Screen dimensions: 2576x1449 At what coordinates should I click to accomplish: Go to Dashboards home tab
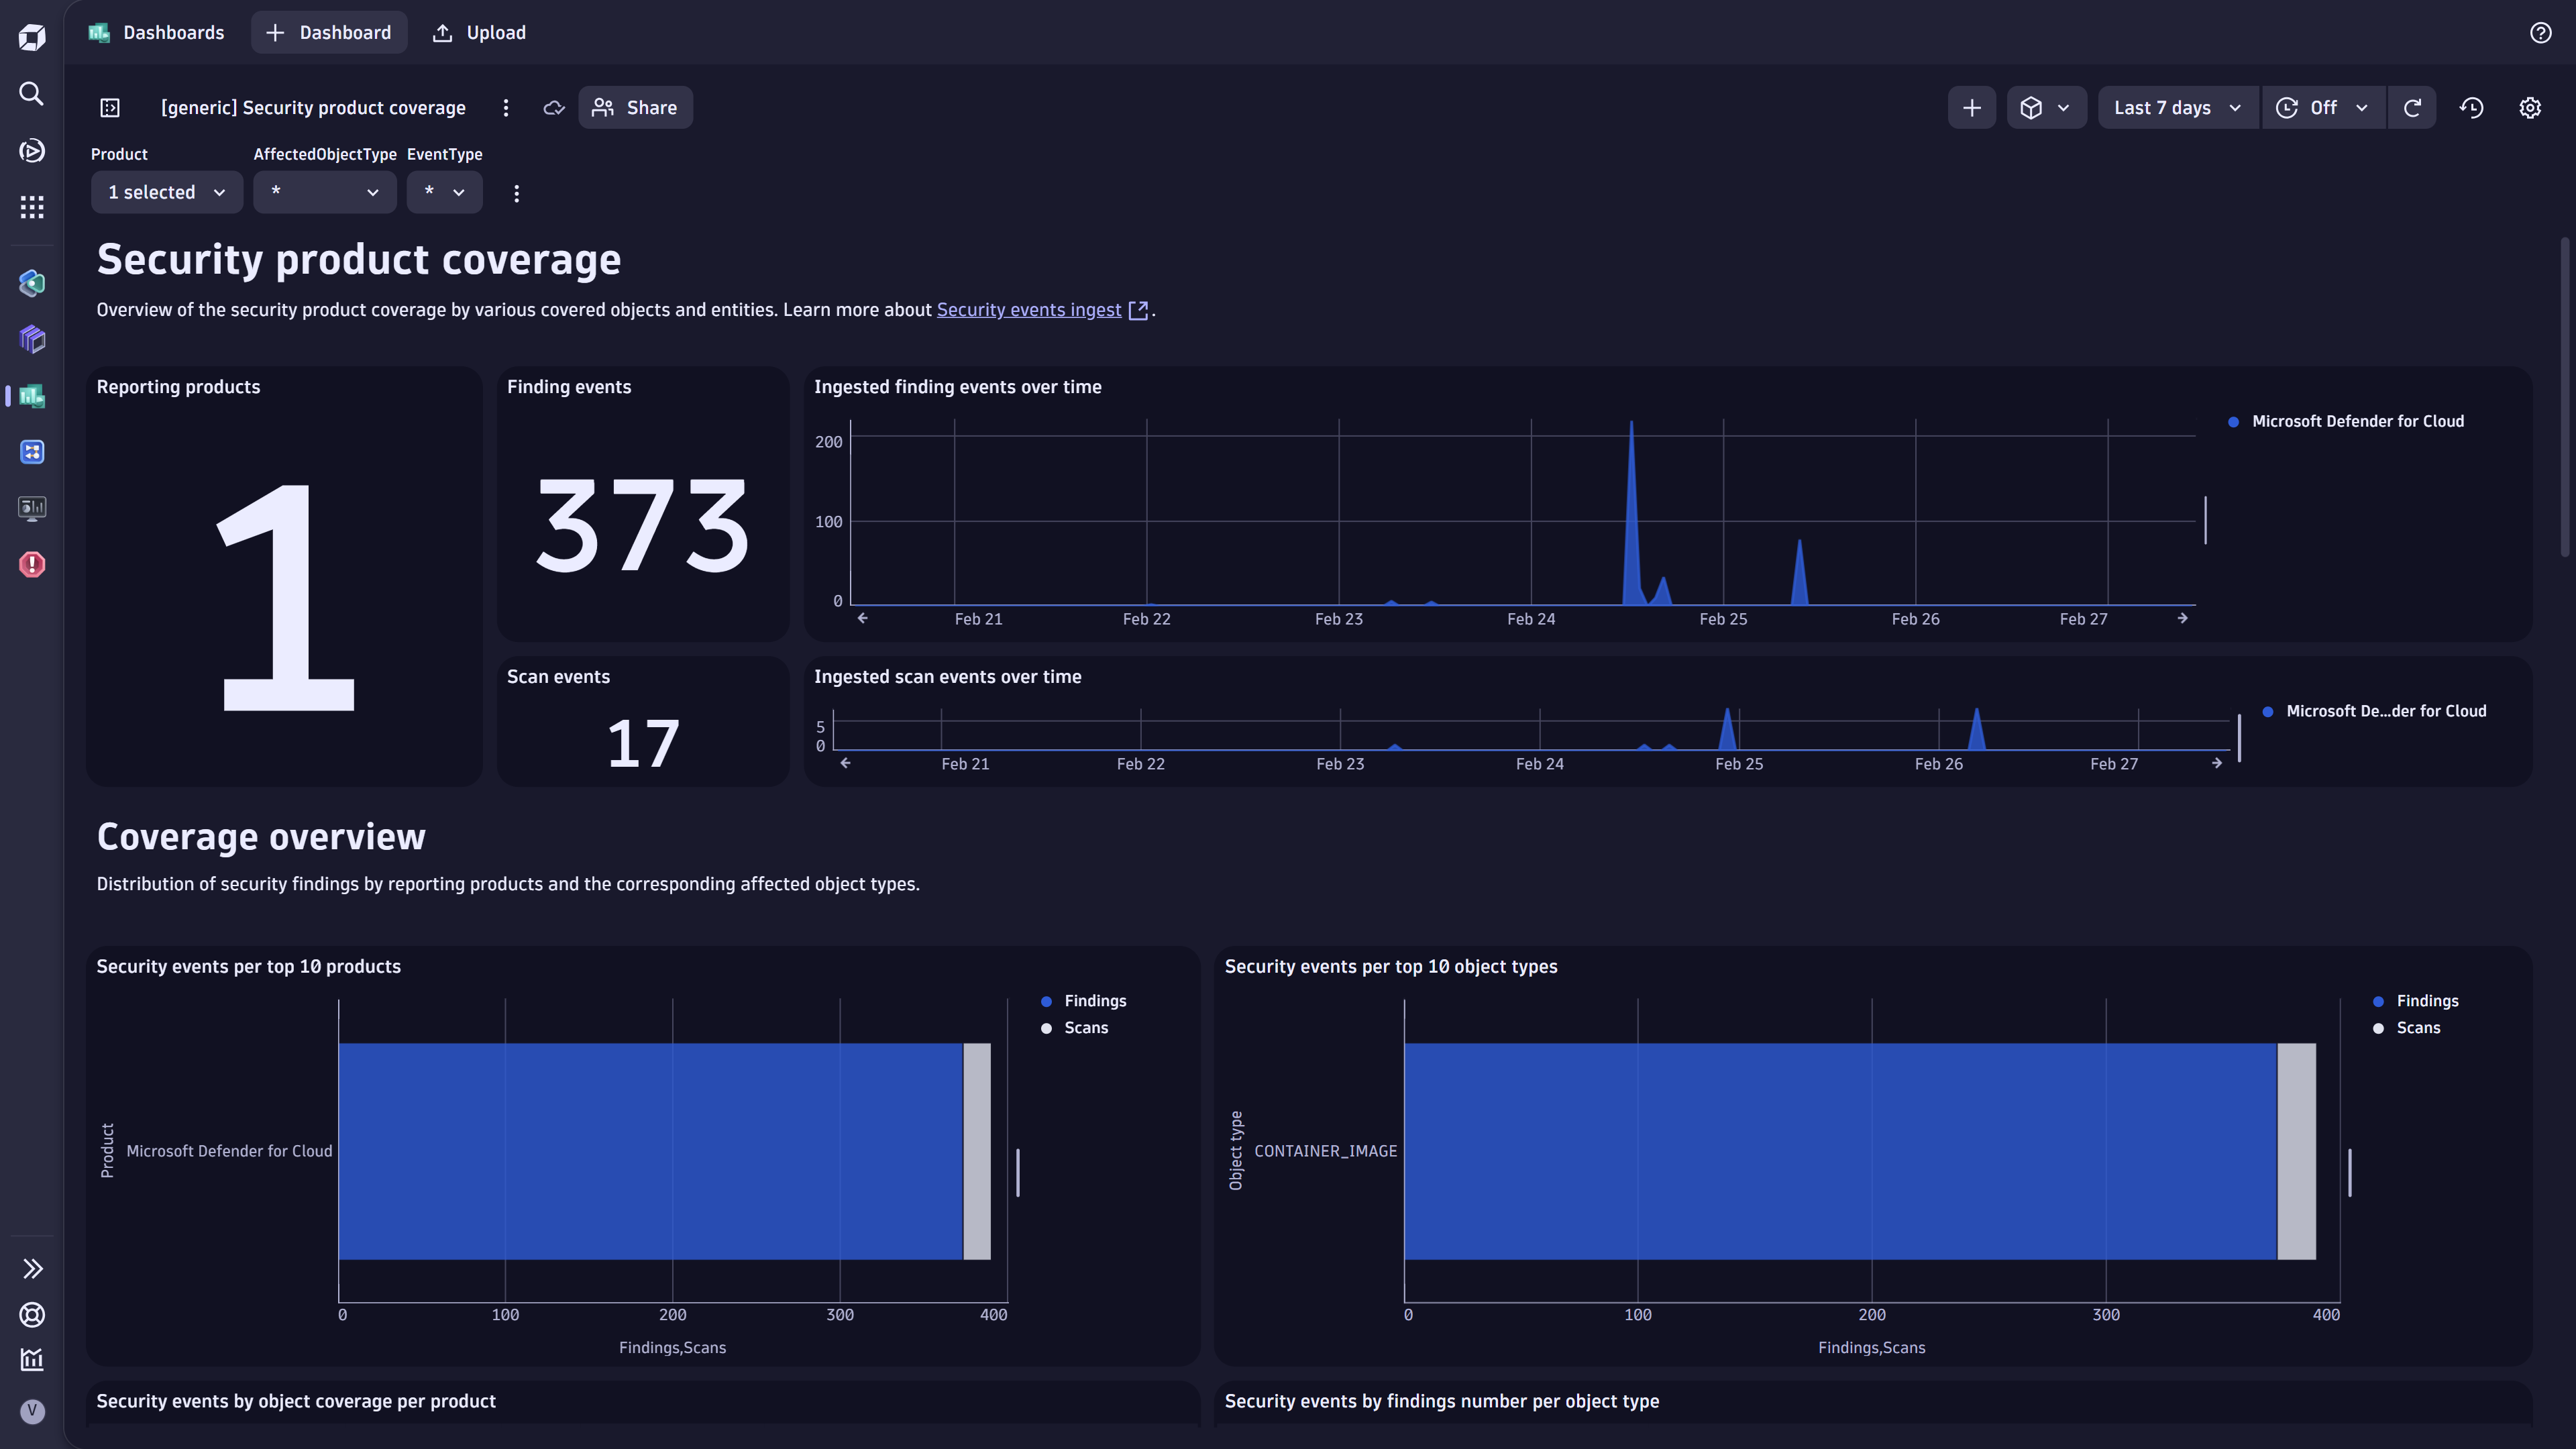point(156,33)
